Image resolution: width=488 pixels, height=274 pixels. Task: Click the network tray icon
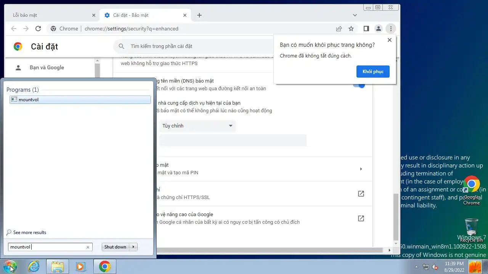pyautogui.click(x=426, y=267)
